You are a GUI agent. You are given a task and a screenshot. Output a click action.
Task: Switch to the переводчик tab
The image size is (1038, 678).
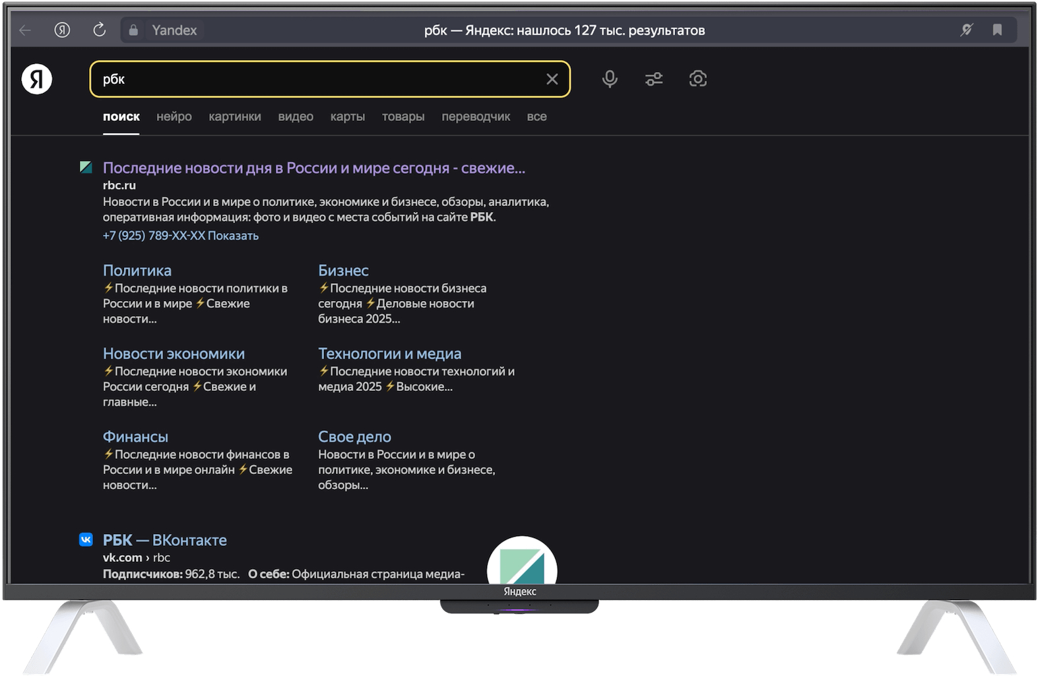click(476, 117)
